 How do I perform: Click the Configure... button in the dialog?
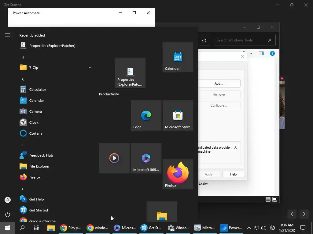pos(219,105)
